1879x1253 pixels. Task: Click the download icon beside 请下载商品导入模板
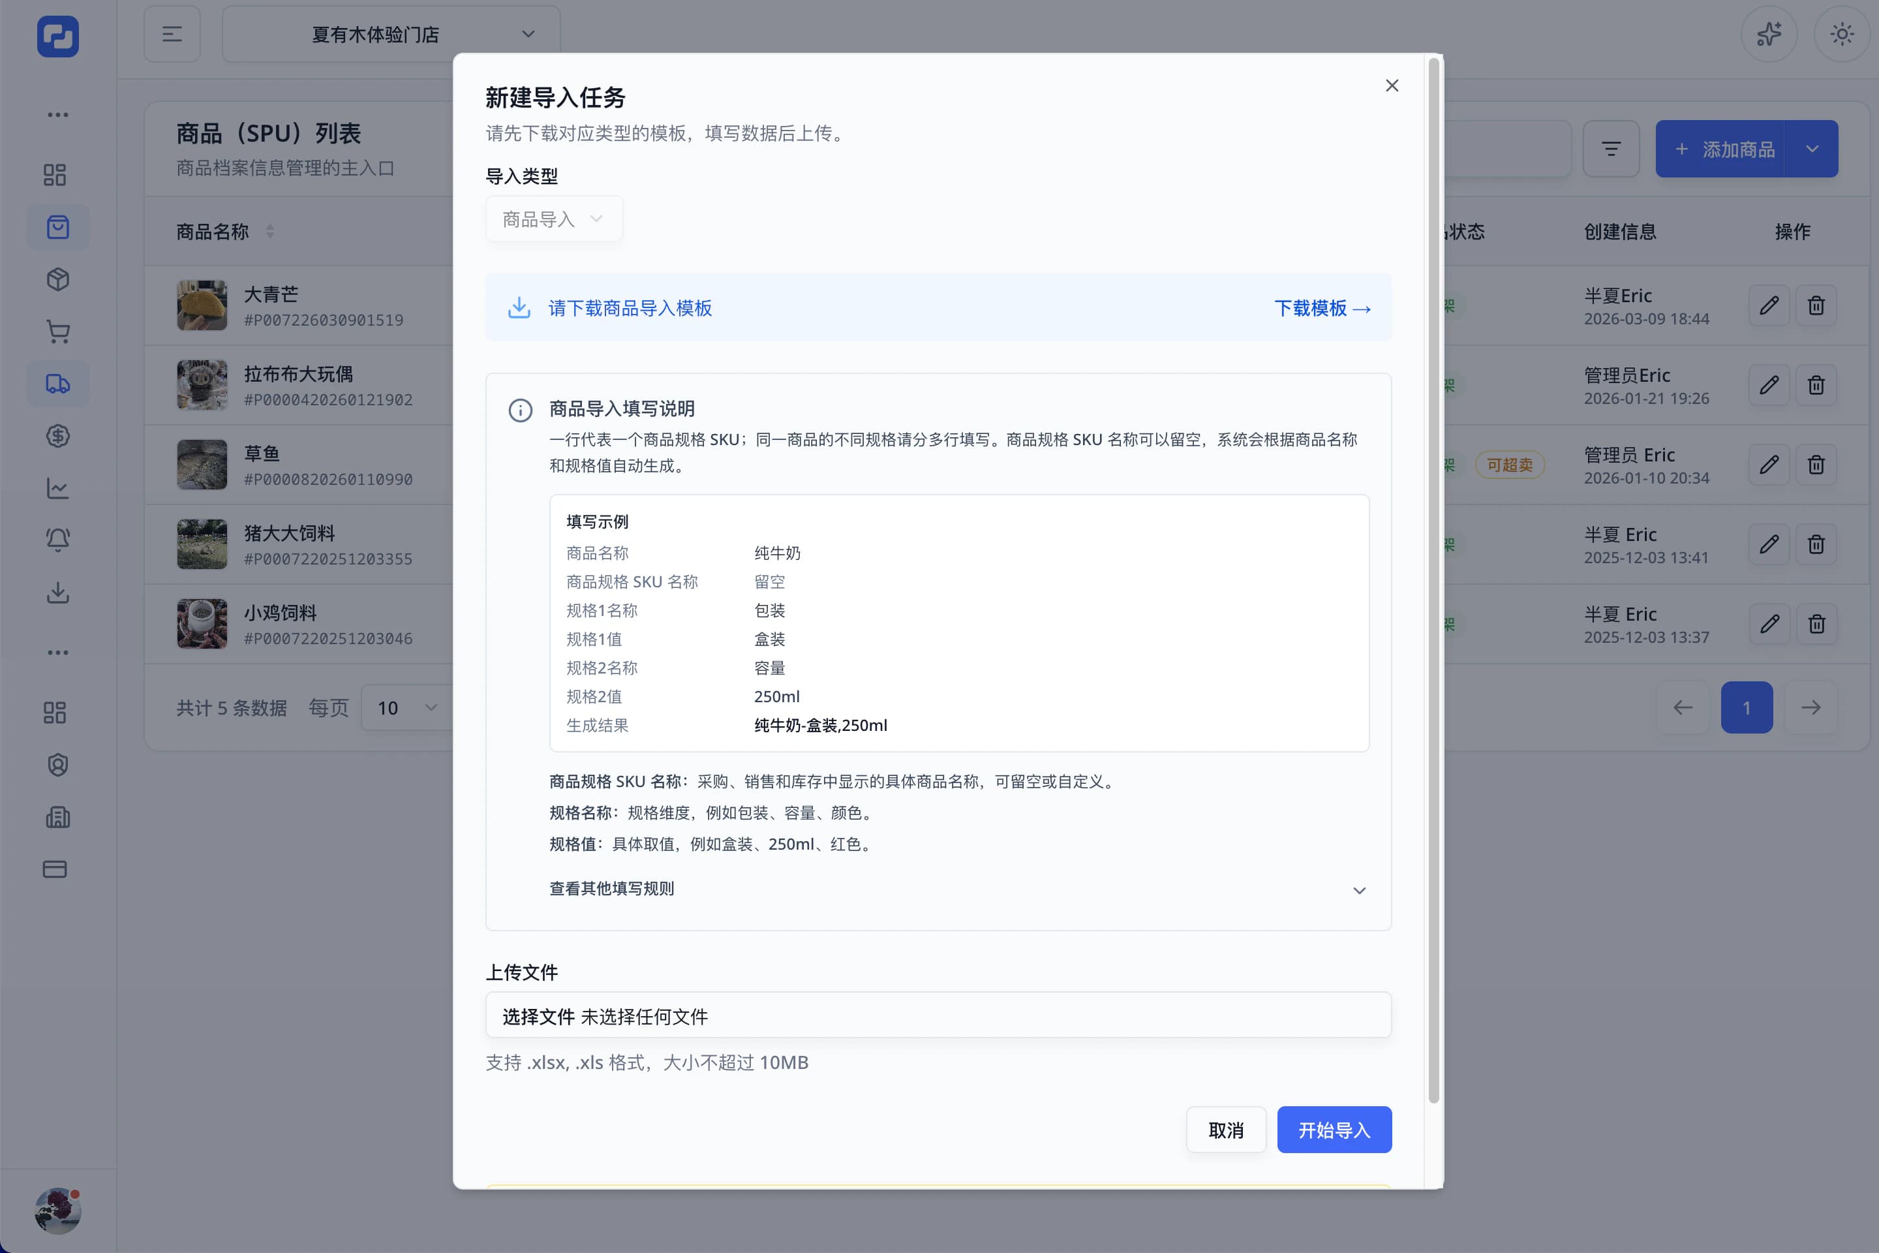519,307
